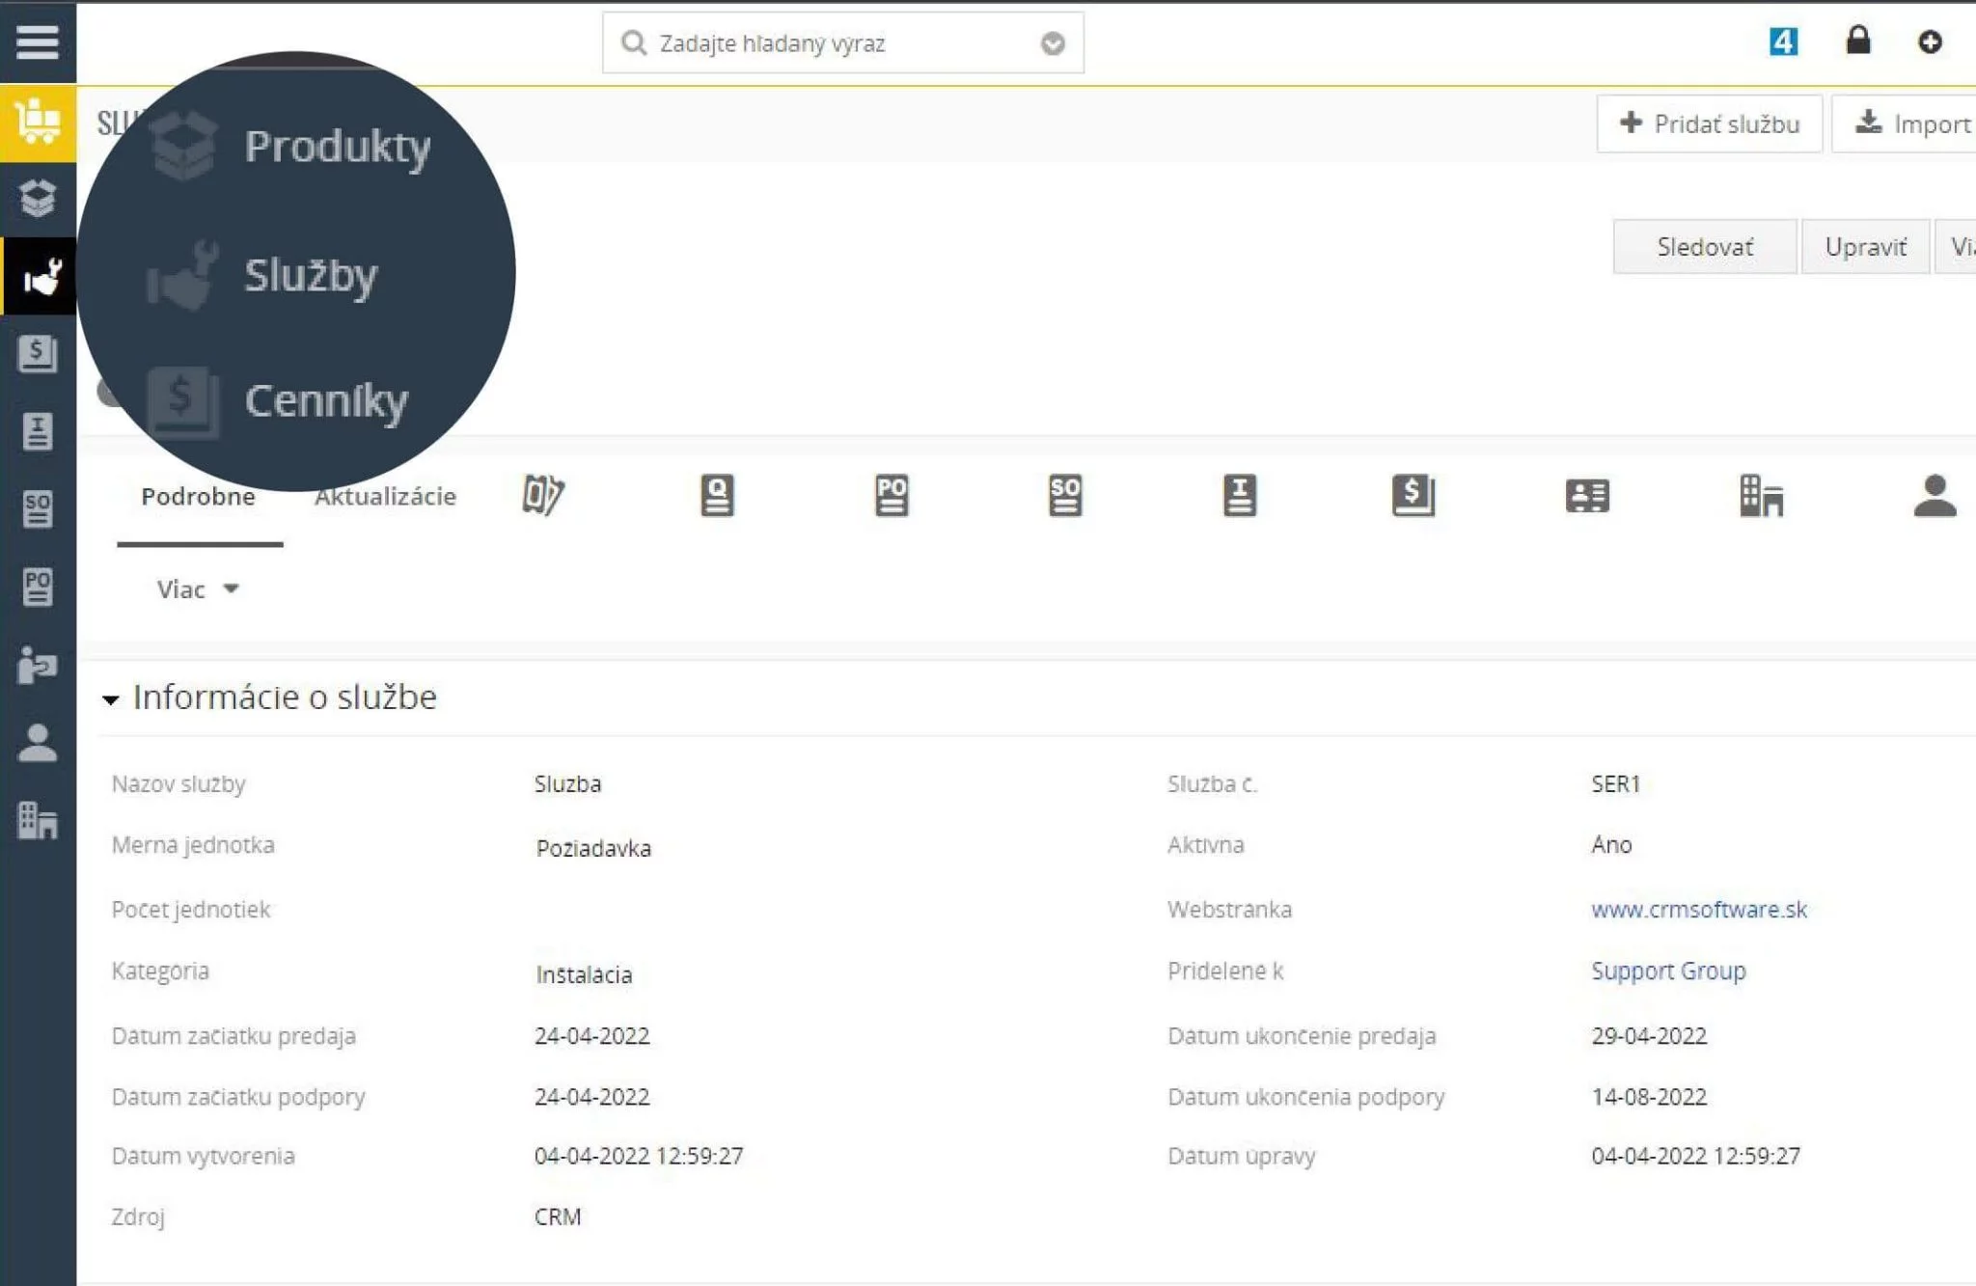Click the Áno active value
1976x1286 pixels.
click(1611, 844)
